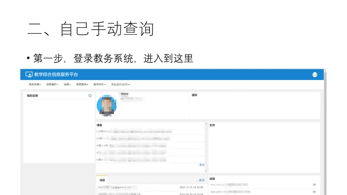The width and height of the screenshot is (347, 195).
Task: Open 更多 link in 消息 panel
Action: coord(201,180)
